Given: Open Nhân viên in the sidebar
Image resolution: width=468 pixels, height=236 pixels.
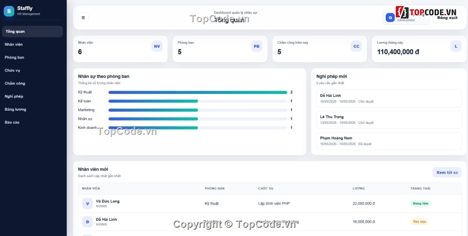Looking at the screenshot, I should coord(32,44).
